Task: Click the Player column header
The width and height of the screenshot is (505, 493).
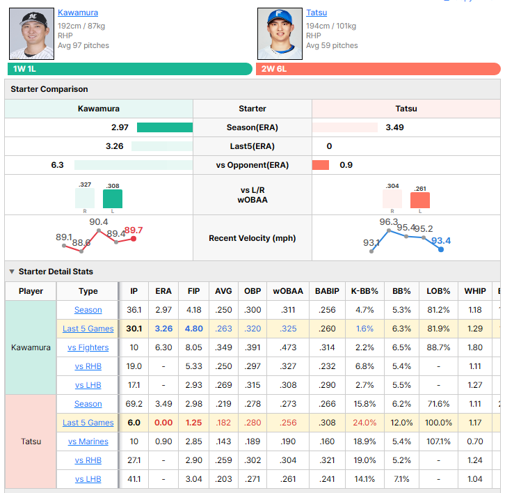Action: tap(31, 291)
